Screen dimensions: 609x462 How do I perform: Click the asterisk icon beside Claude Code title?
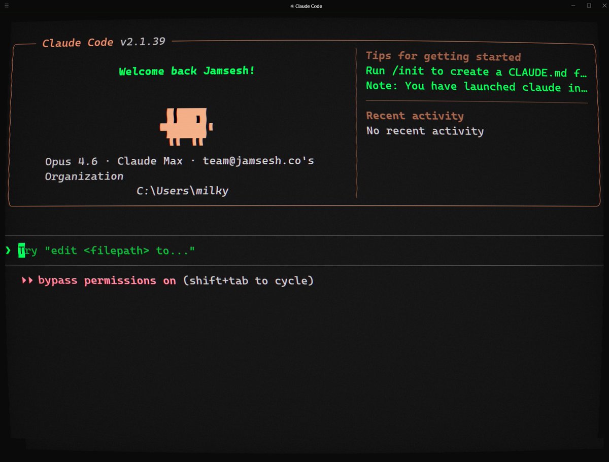coord(292,6)
